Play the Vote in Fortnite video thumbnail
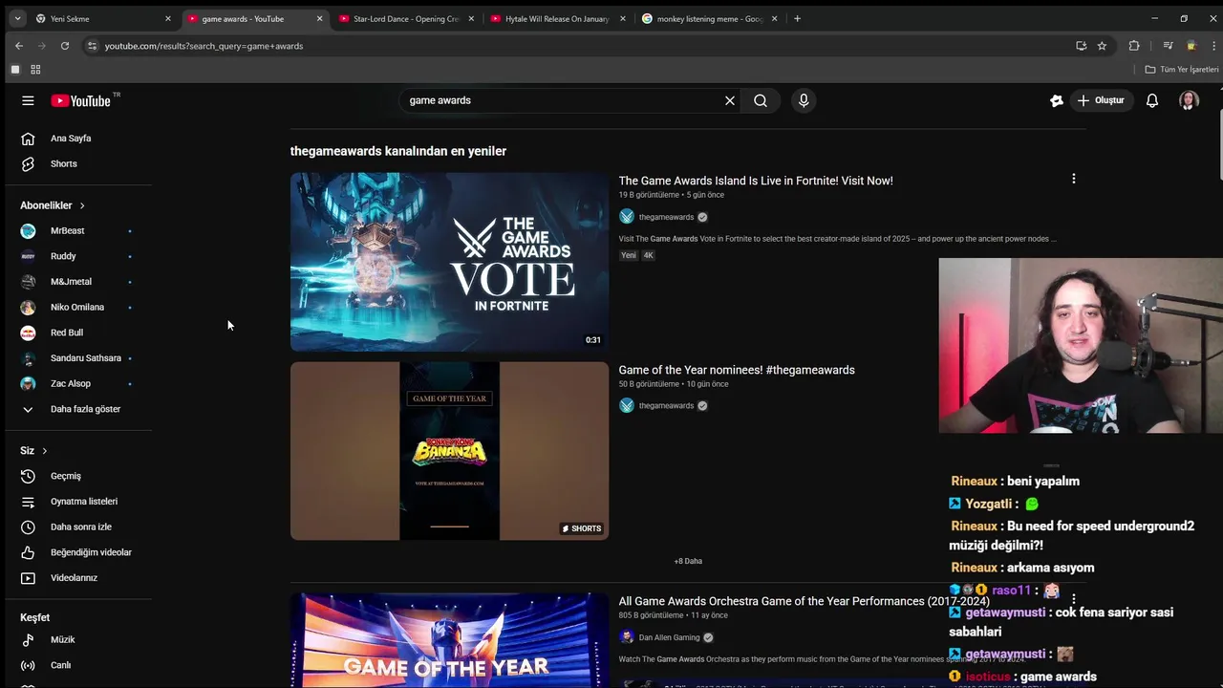1223x688 pixels. (x=449, y=262)
